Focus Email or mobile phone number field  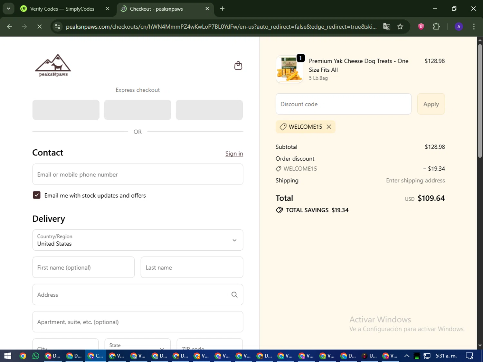(x=138, y=174)
